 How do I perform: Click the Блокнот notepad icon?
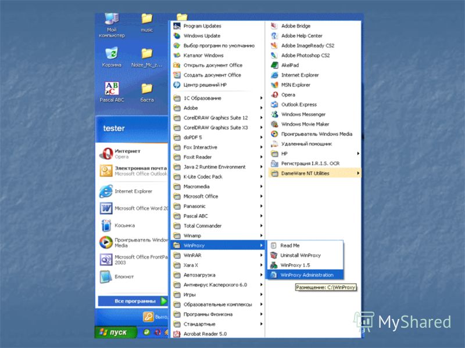tap(106, 277)
